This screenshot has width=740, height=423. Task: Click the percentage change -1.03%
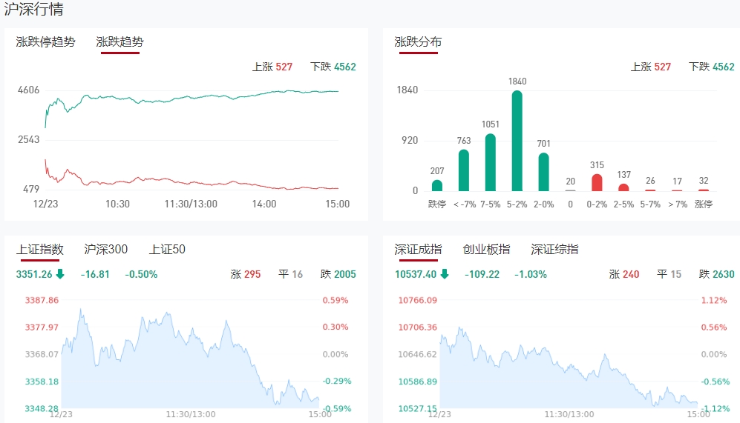[531, 274]
